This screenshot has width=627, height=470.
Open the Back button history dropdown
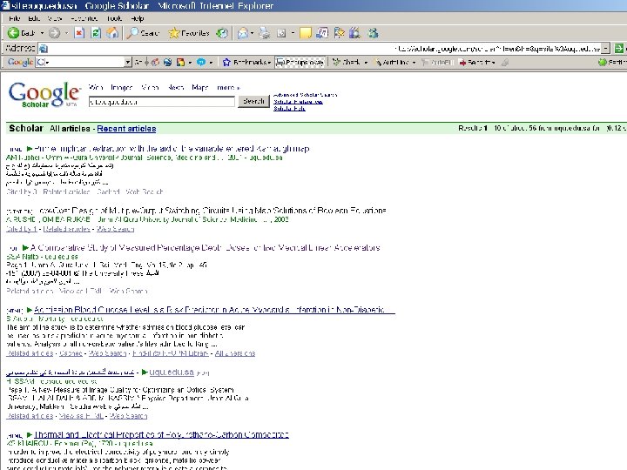pyautogui.click(x=42, y=33)
